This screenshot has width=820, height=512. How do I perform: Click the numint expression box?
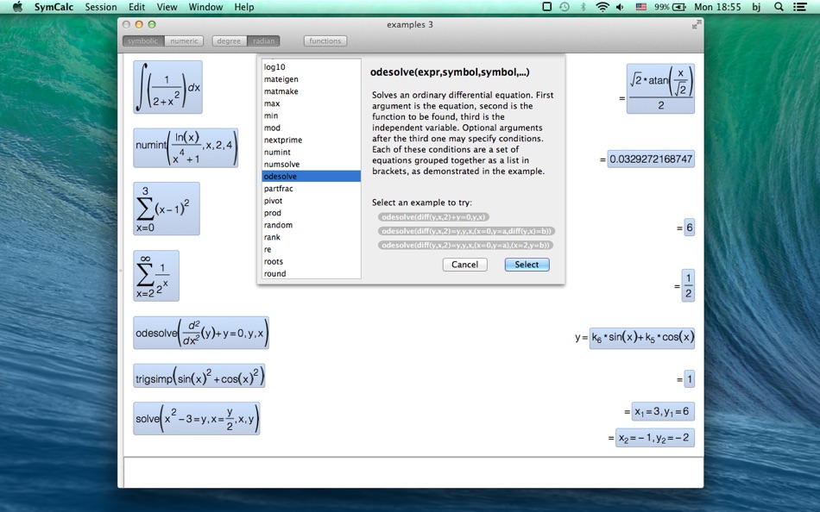click(x=186, y=148)
